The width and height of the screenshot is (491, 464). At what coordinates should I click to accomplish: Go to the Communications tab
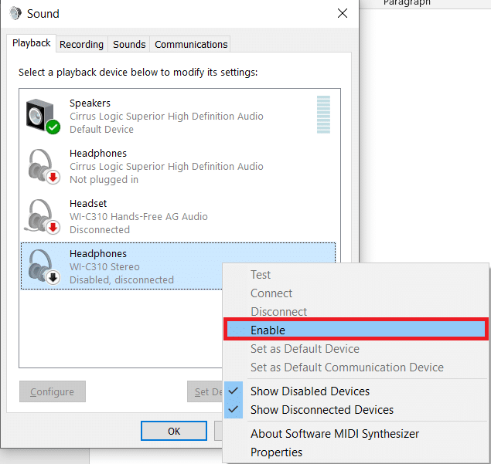[191, 44]
